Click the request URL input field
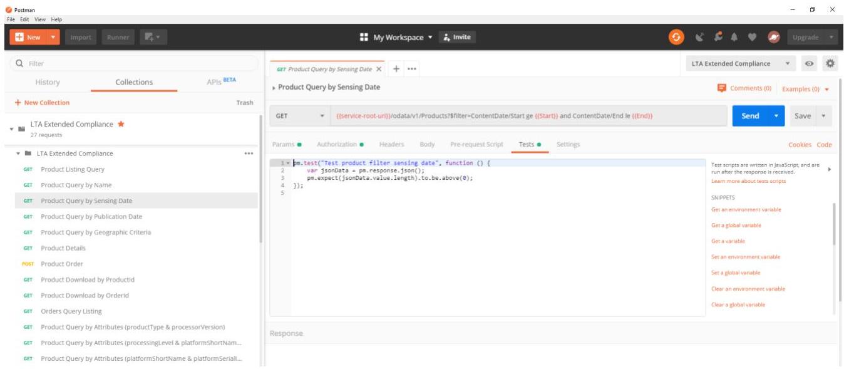Image resolution: width=844 pixels, height=369 pixels. [x=528, y=116]
